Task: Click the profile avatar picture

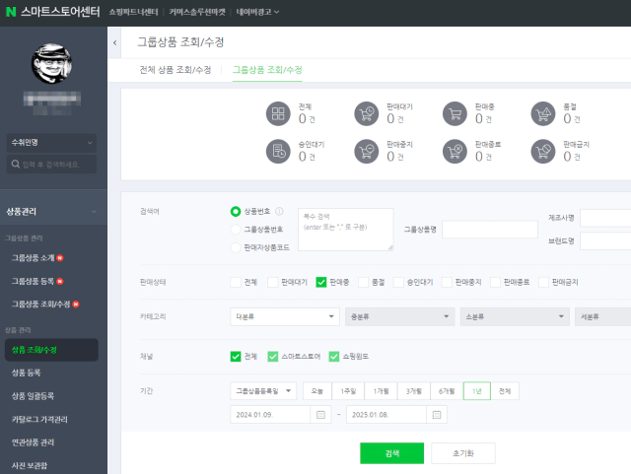Action: 51,64
